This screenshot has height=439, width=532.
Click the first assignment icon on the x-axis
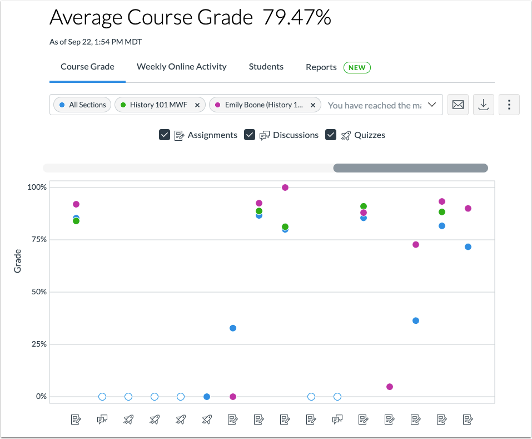click(76, 420)
